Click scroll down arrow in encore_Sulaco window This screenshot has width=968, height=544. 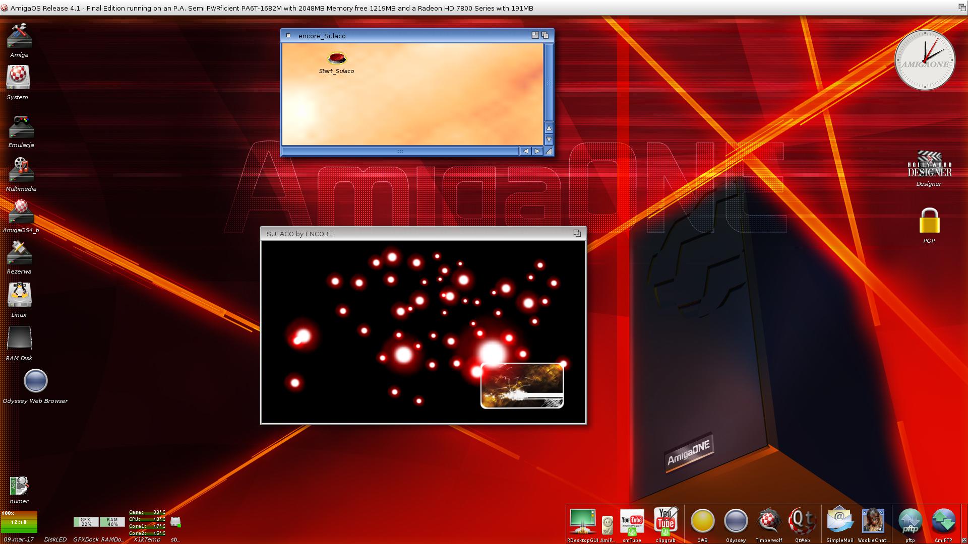coord(549,140)
